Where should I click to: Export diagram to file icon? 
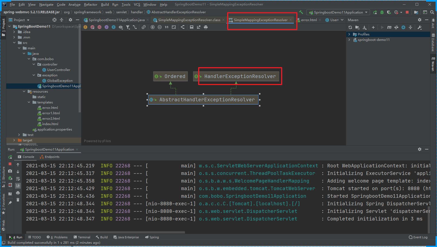pos(199,27)
